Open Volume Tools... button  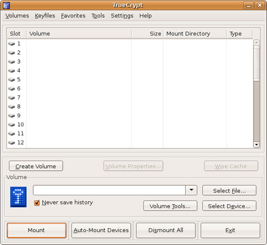[x=170, y=206]
